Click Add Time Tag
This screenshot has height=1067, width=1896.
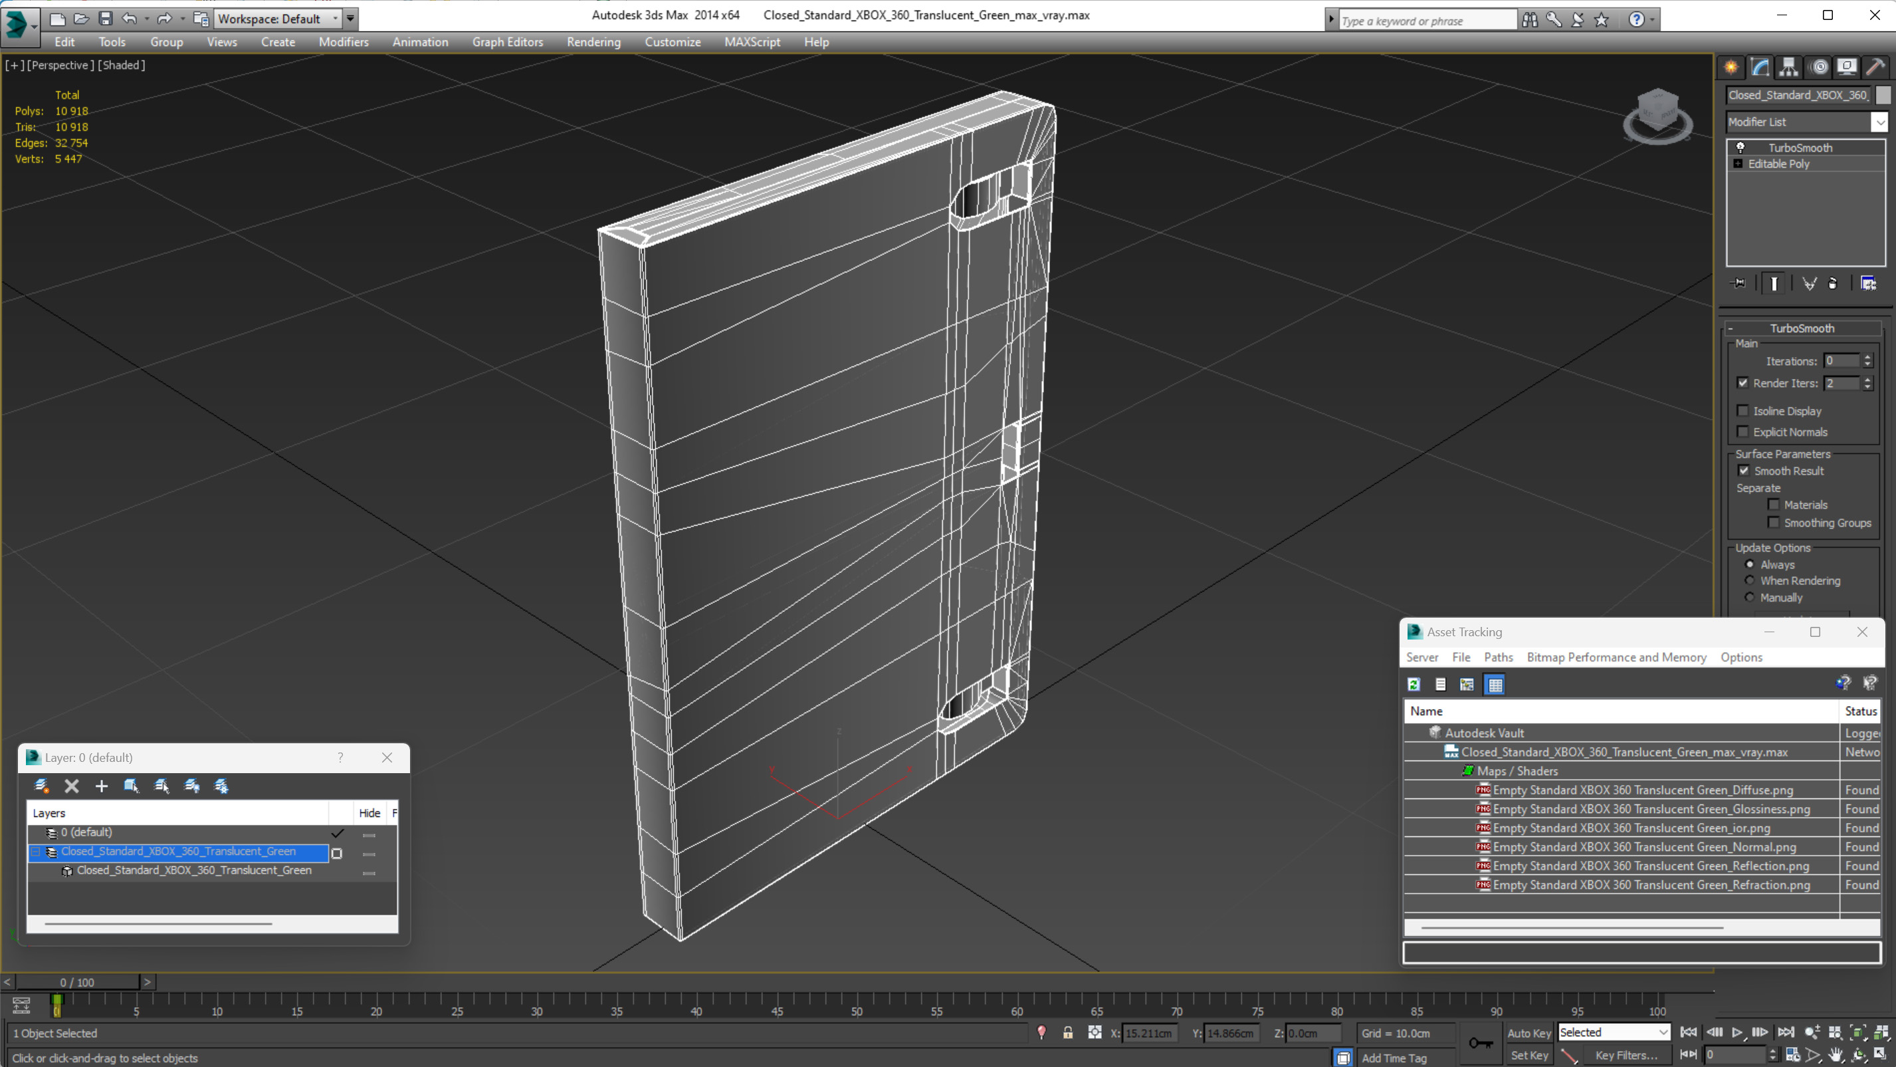pyautogui.click(x=1394, y=1058)
